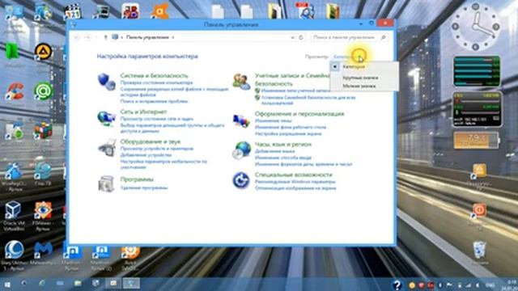Open the user accounts people icon

[241, 82]
